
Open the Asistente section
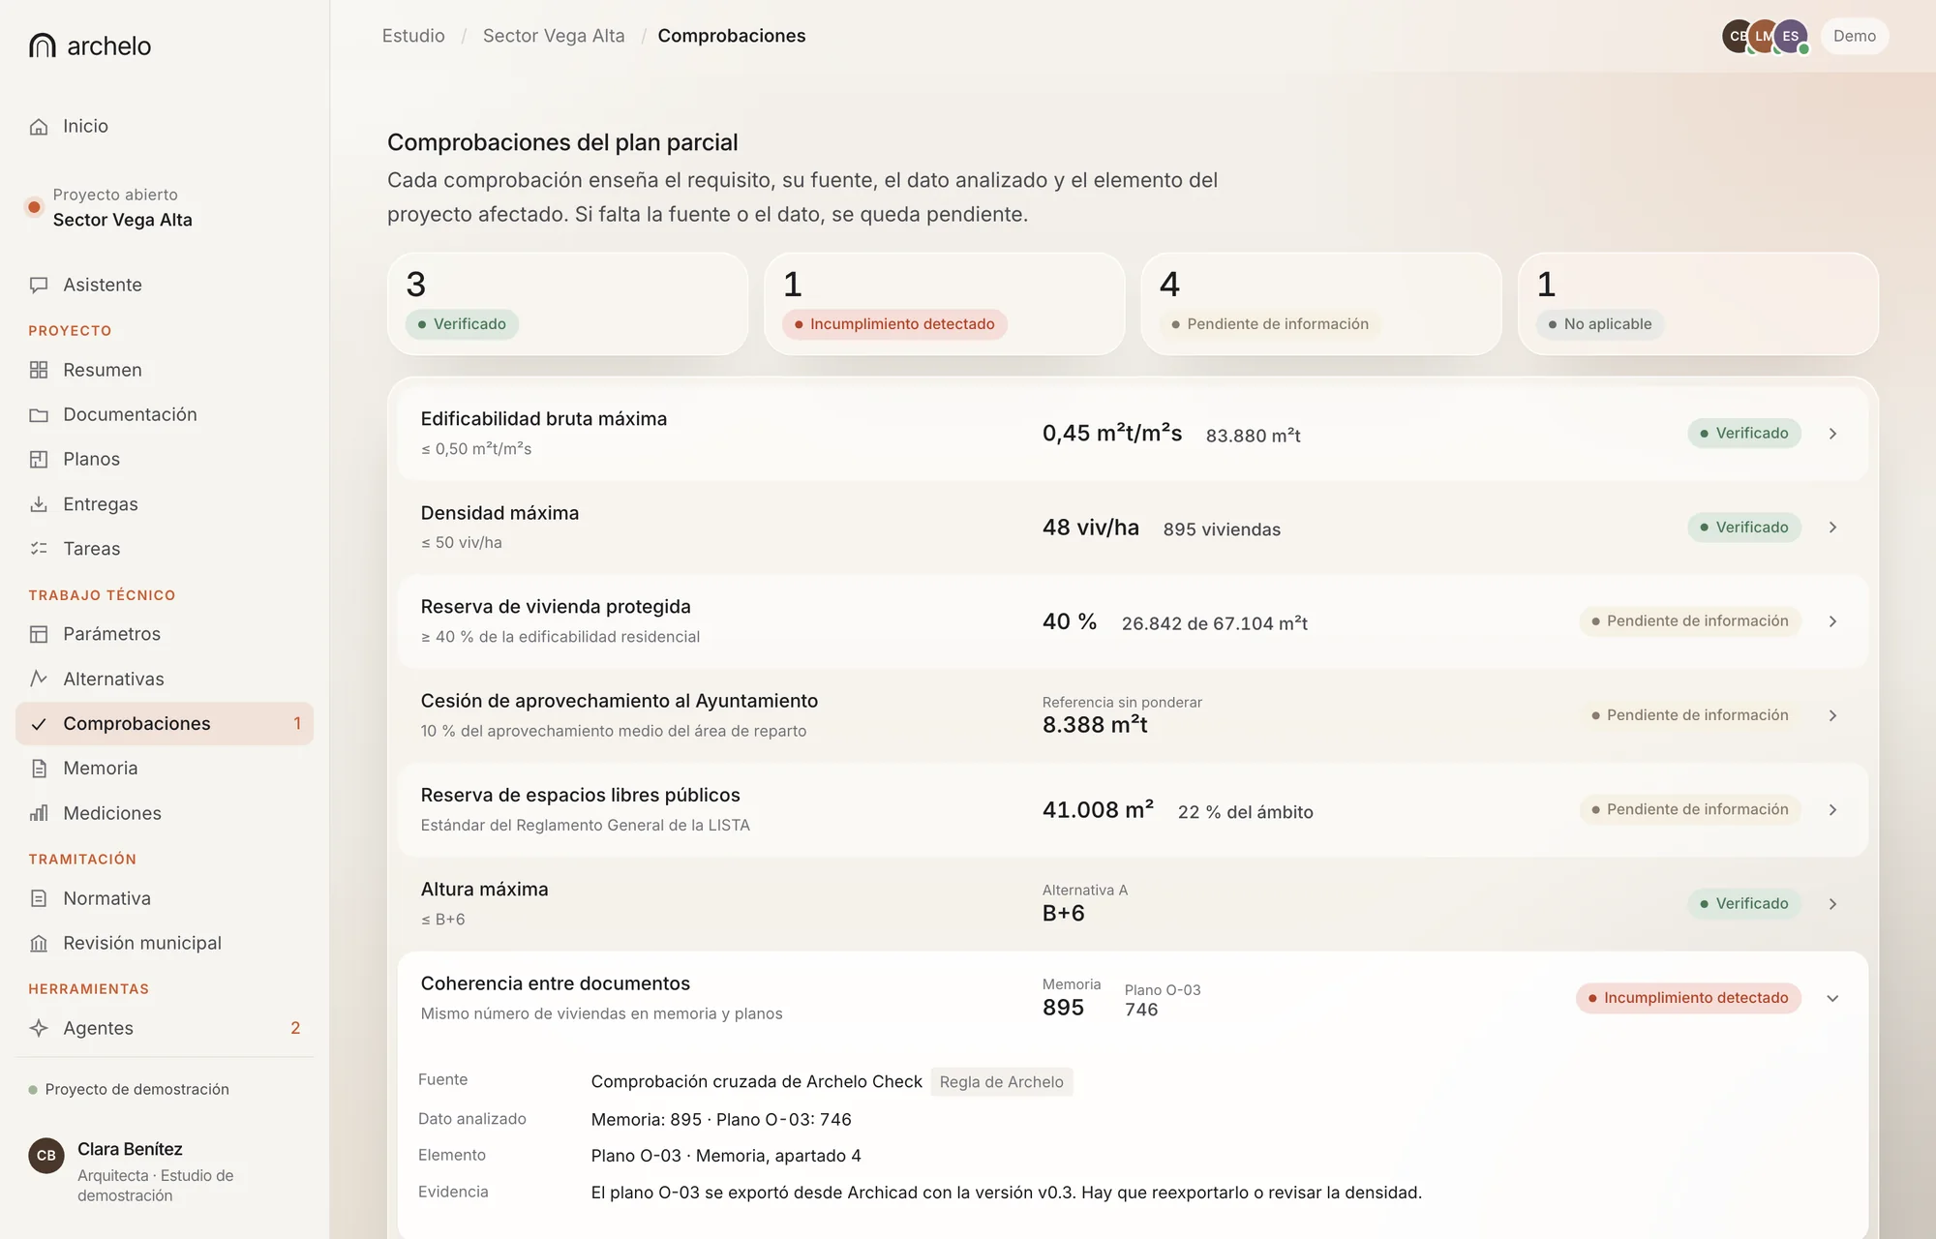(165, 286)
